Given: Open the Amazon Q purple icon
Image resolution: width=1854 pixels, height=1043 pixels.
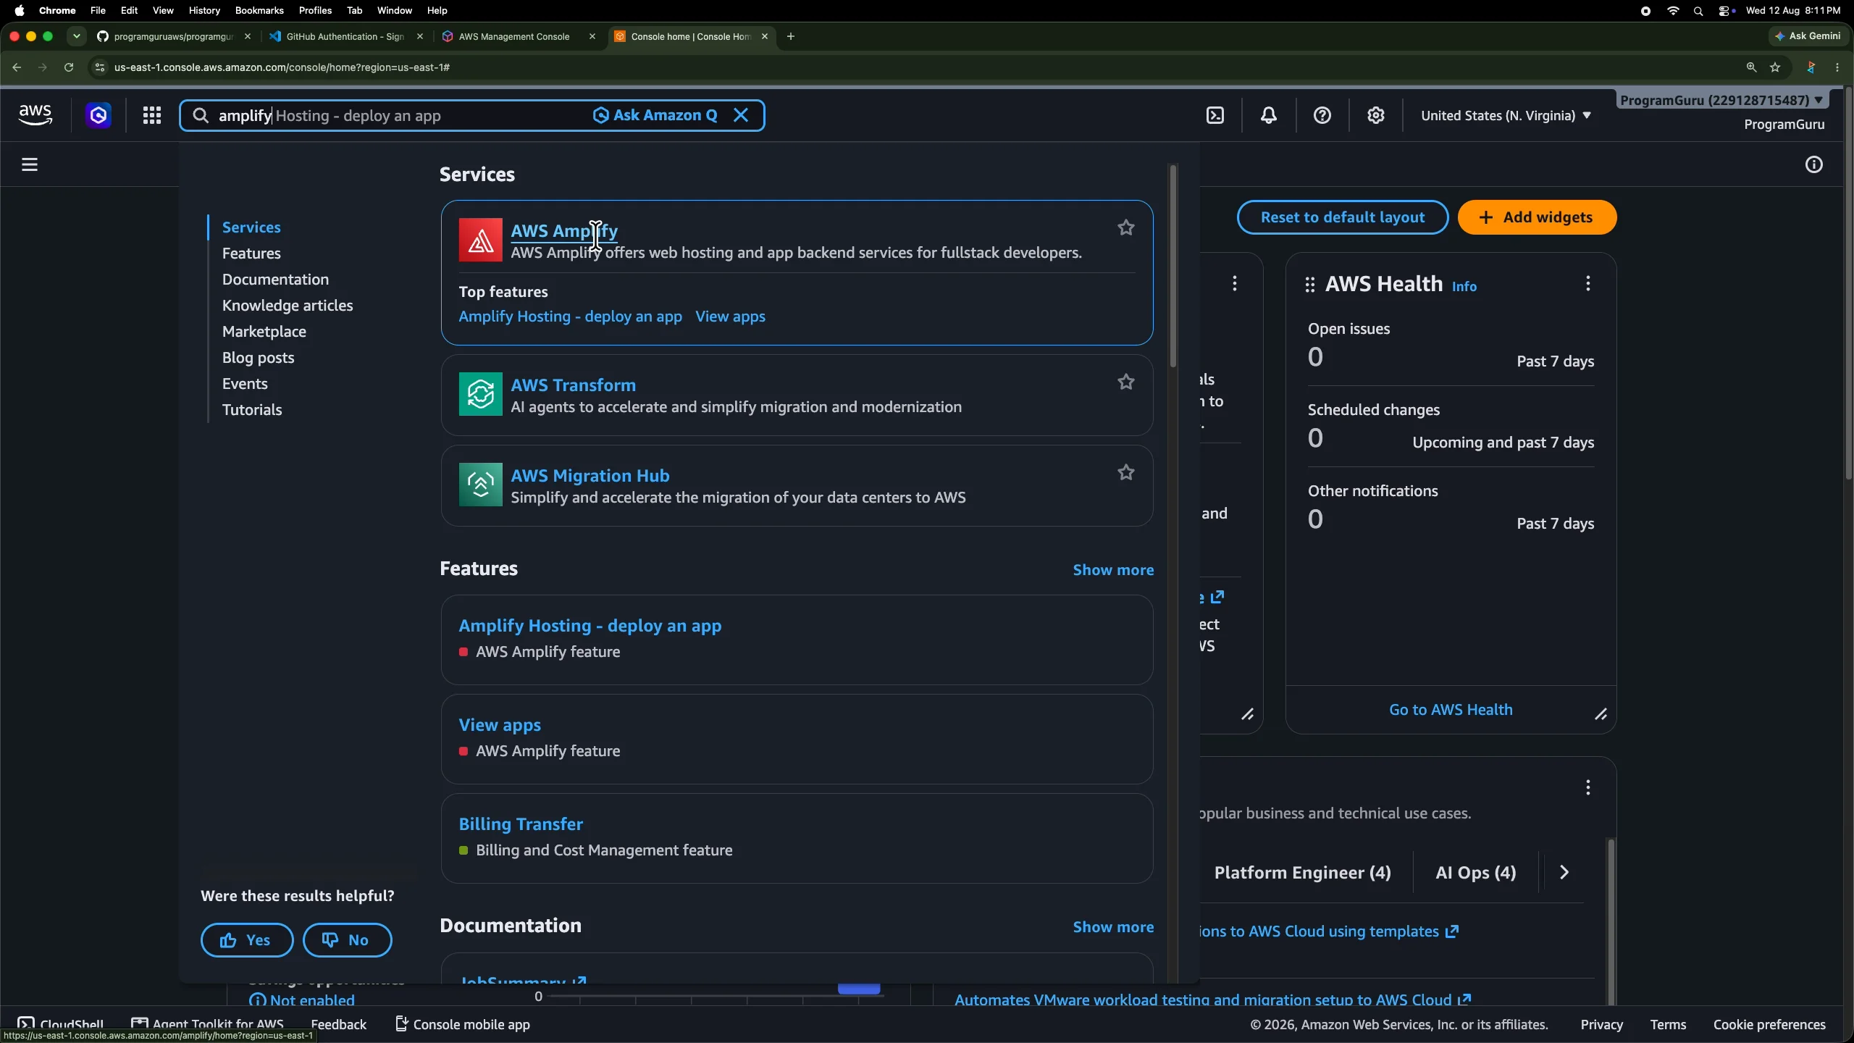Looking at the screenshot, I should pyautogui.click(x=98, y=115).
